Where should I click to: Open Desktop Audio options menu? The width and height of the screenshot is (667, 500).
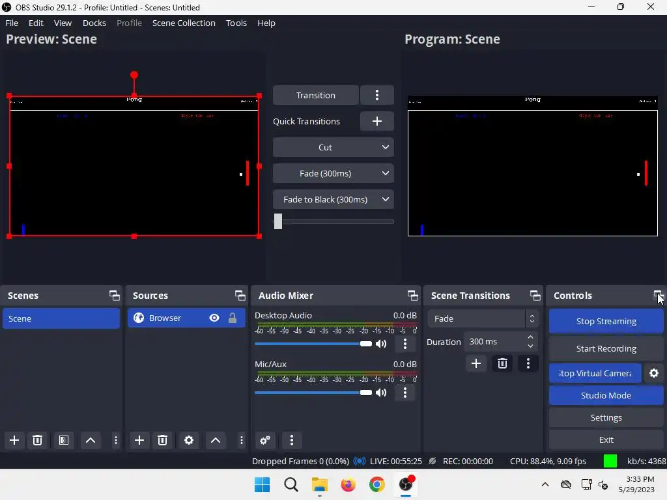405,344
